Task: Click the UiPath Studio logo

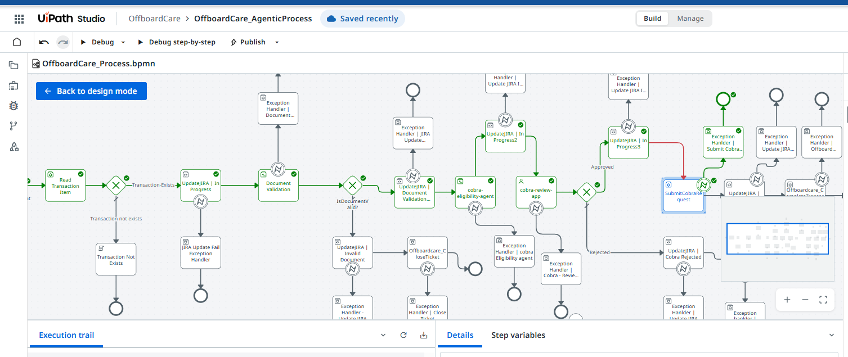Action: (71, 19)
